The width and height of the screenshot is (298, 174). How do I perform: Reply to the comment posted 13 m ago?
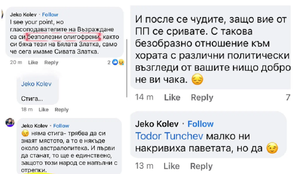point(202,166)
